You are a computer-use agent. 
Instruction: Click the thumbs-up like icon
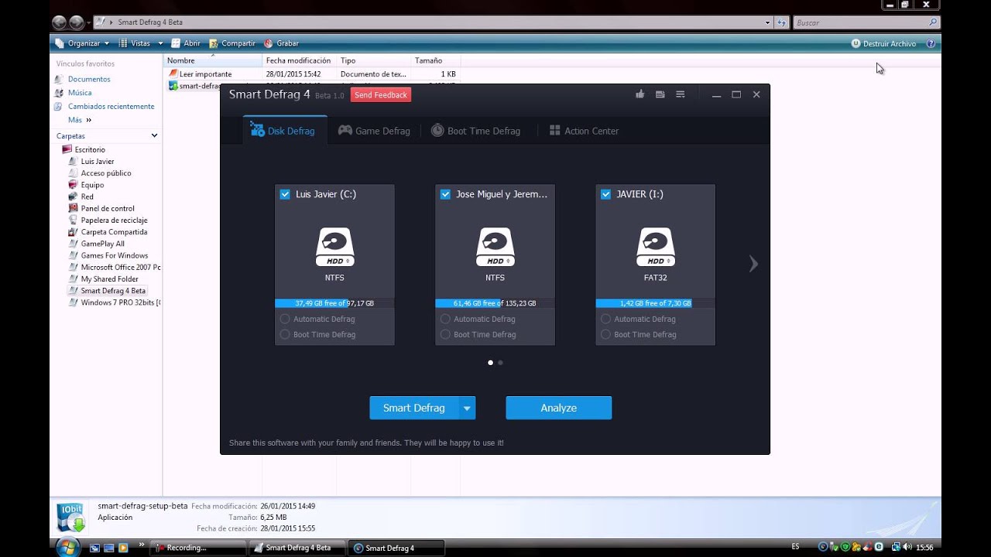640,94
